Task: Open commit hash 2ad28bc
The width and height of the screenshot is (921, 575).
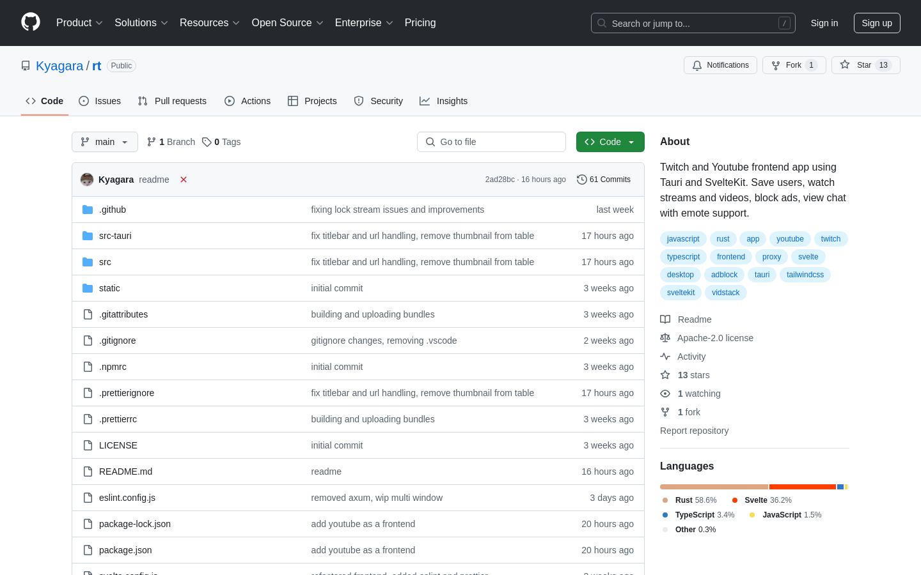Action: coord(500,180)
